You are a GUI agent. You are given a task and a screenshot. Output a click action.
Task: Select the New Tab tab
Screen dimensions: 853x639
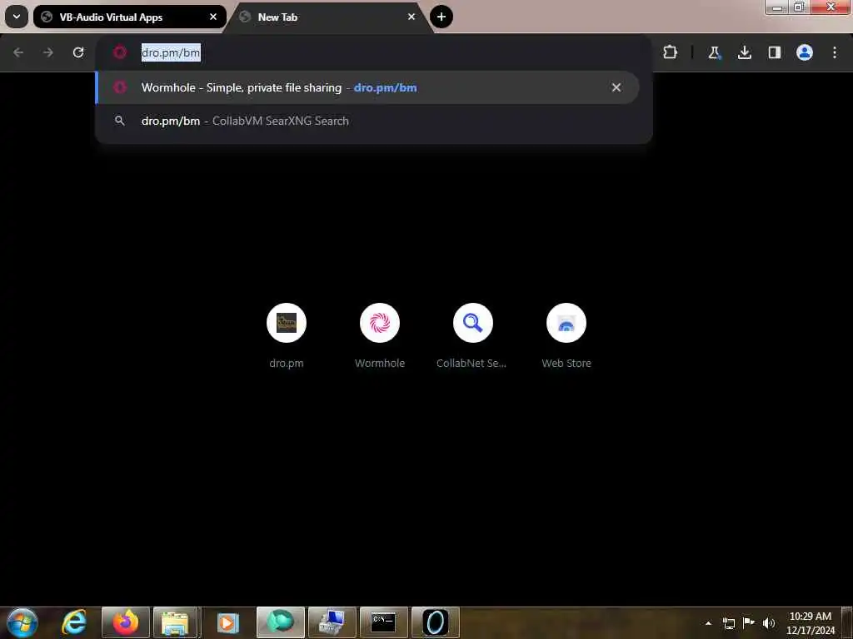[x=328, y=17]
